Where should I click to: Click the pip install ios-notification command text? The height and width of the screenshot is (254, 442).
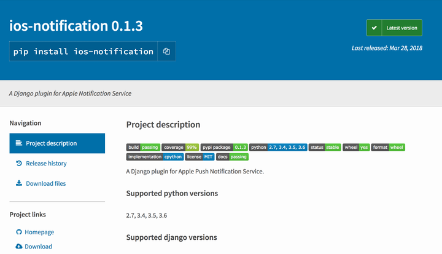click(x=83, y=52)
